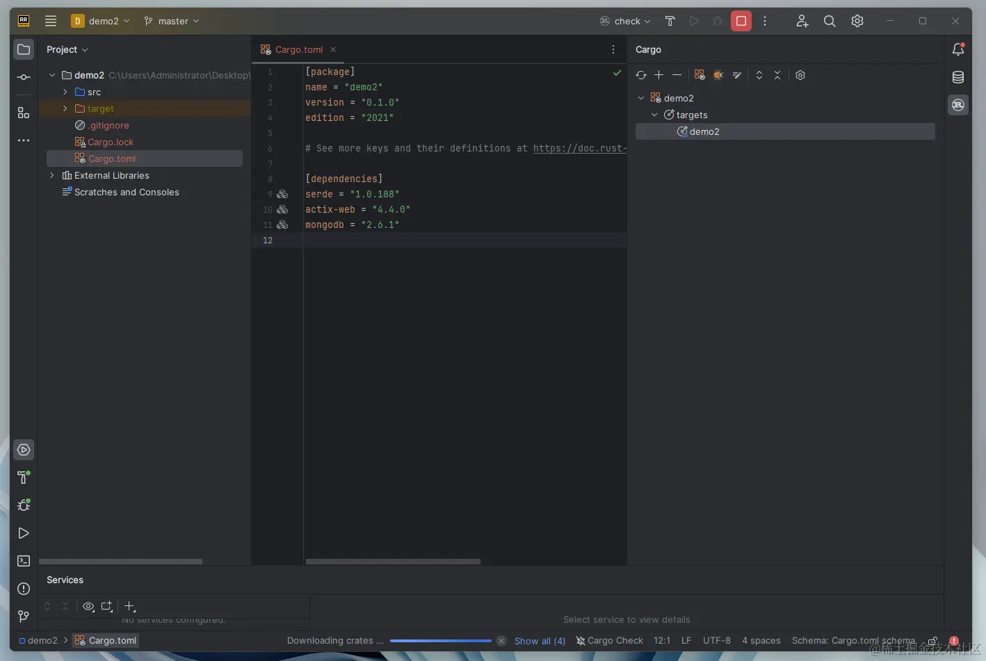Open the More Actions kebab menu
This screenshot has height=661, width=986.
tap(765, 21)
